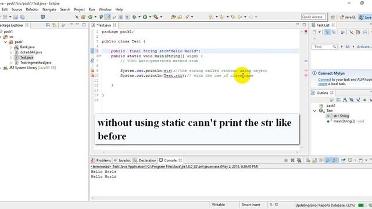
Task: Click the Save All icon in the toolbar
Action: 22,17
